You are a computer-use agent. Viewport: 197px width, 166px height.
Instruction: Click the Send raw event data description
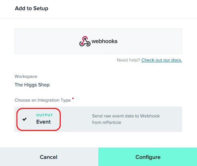(x=126, y=116)
